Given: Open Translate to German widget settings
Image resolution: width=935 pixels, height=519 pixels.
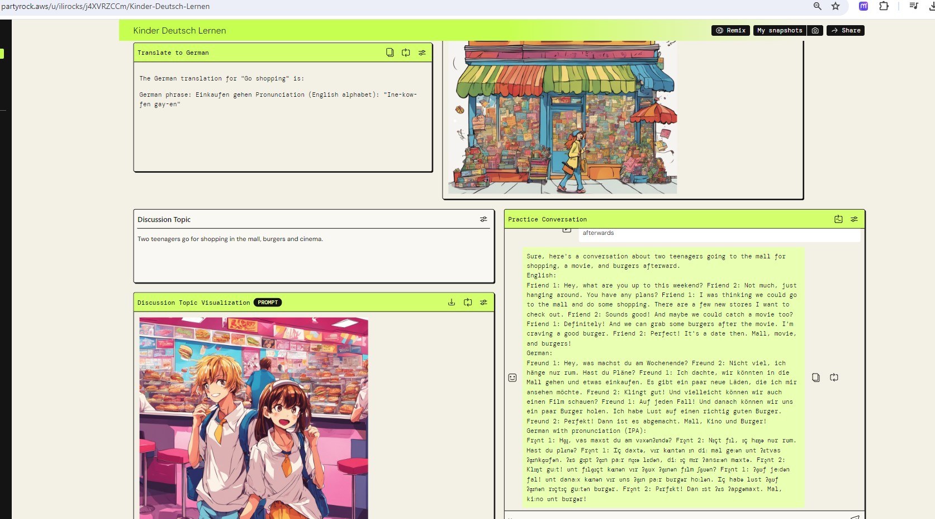Looking at the screenshot, I should point(422,53).
